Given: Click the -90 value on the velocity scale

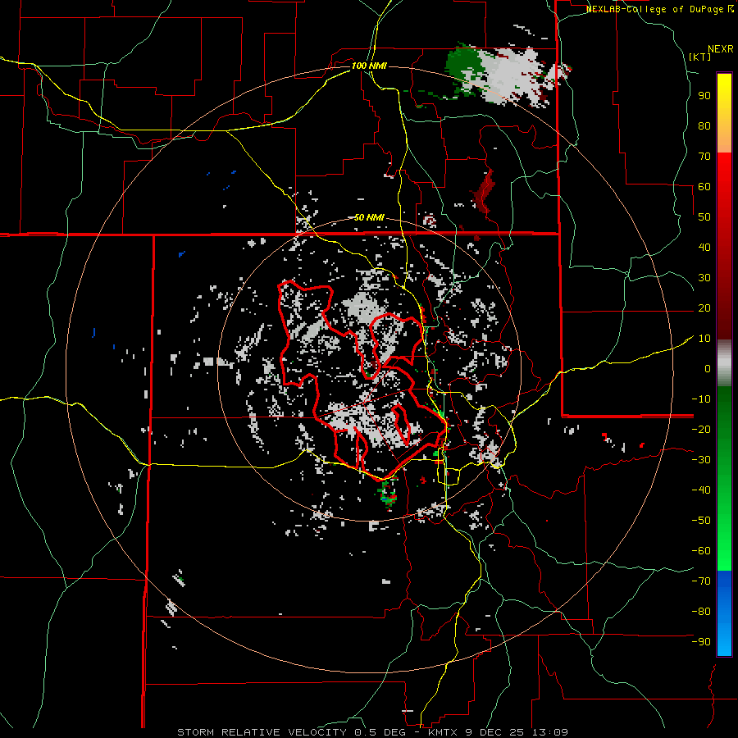Looking at the screenshot, I should pos(701,642).
